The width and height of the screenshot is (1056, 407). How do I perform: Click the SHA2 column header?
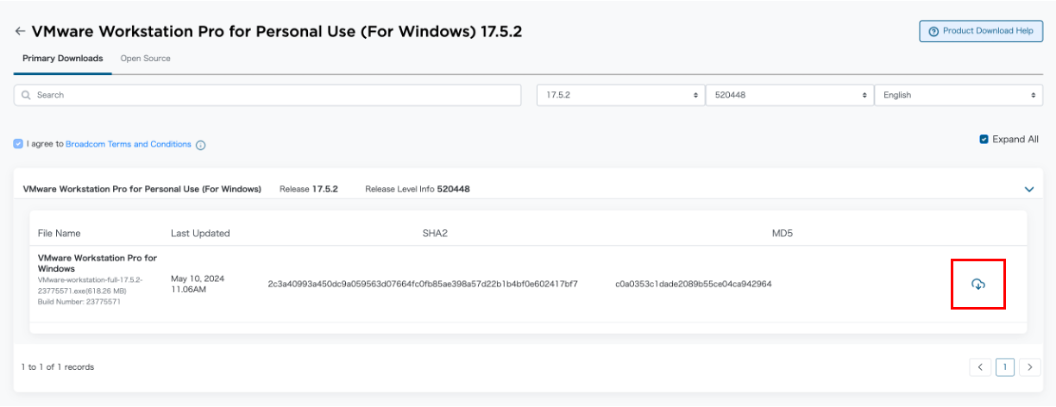(x=435, y=233)
